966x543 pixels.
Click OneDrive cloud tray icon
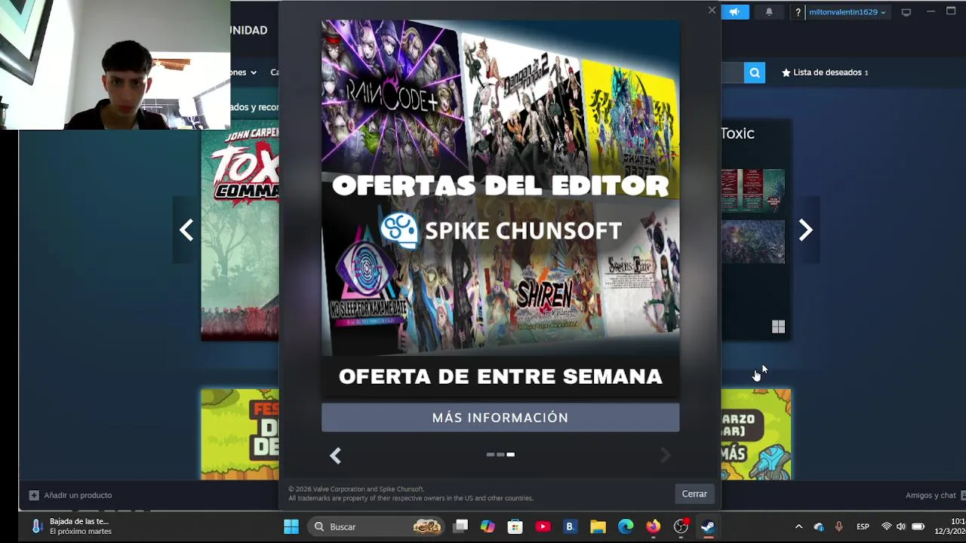(x=819, y=526)
